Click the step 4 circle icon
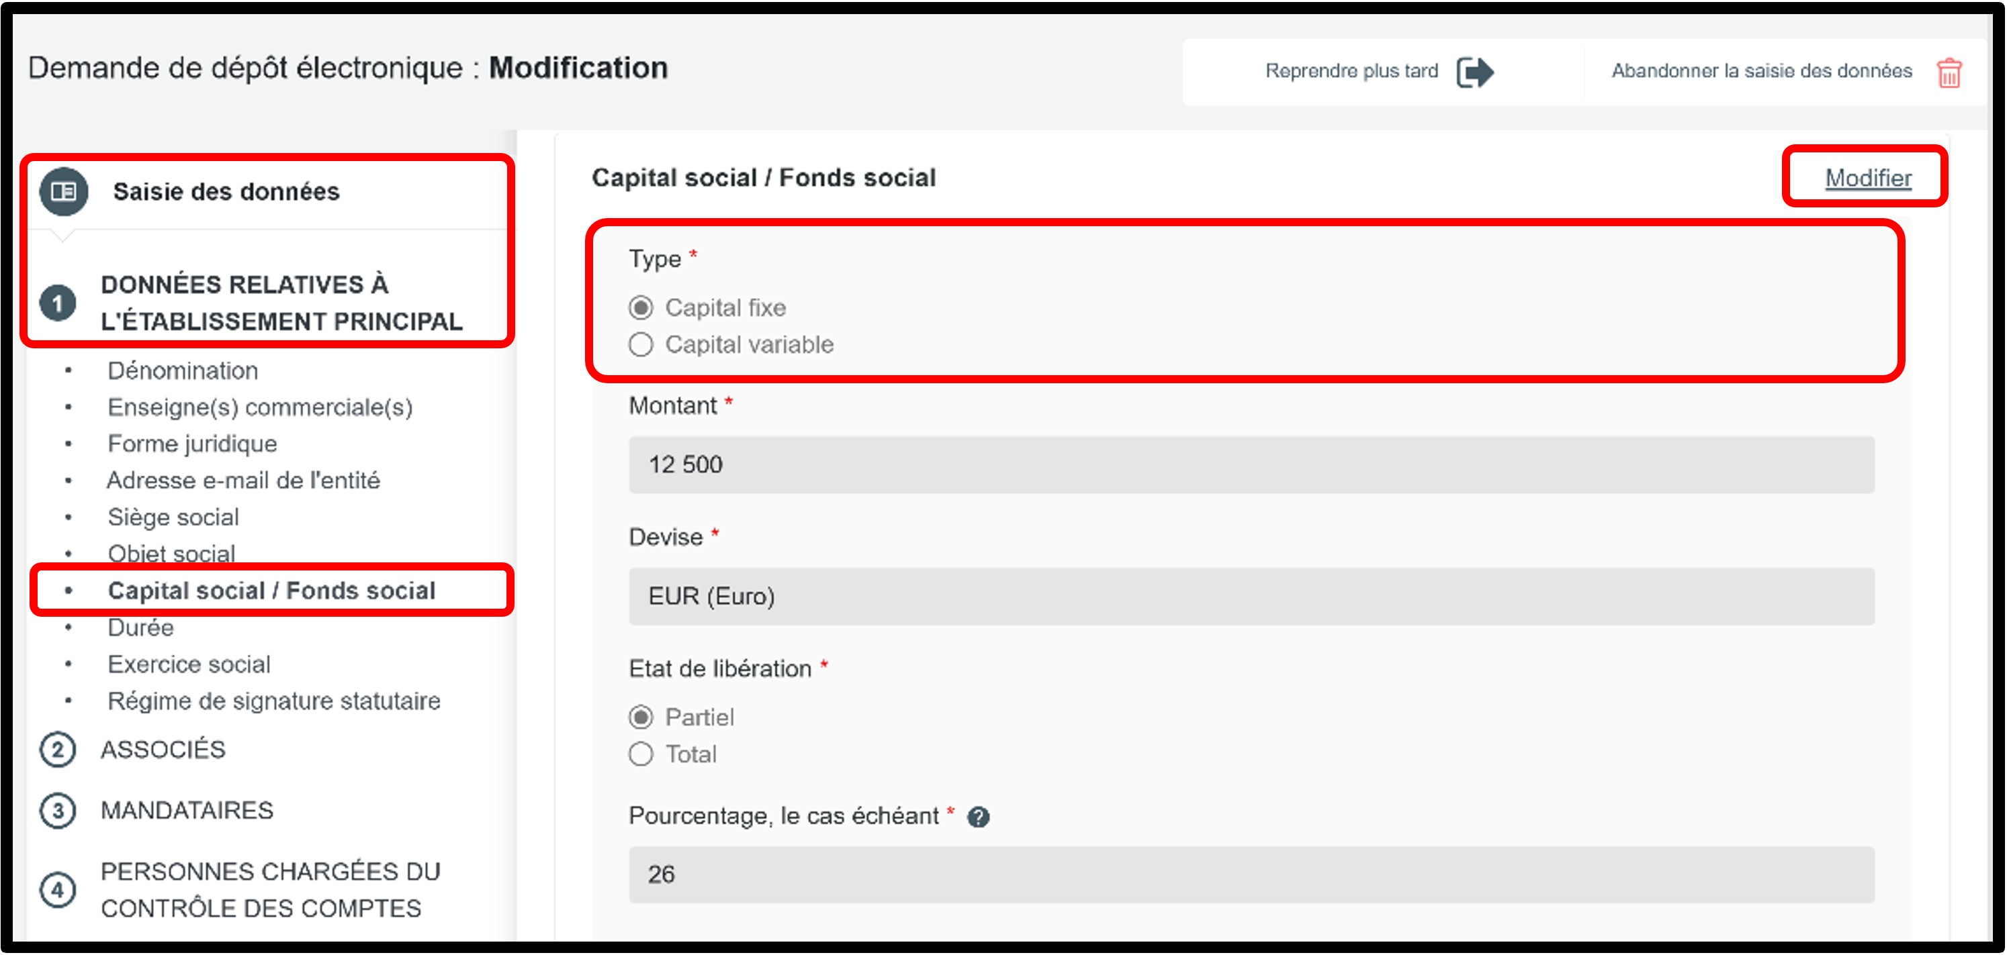The height and width of the screenshot is (955, 2007). [58, 890]
